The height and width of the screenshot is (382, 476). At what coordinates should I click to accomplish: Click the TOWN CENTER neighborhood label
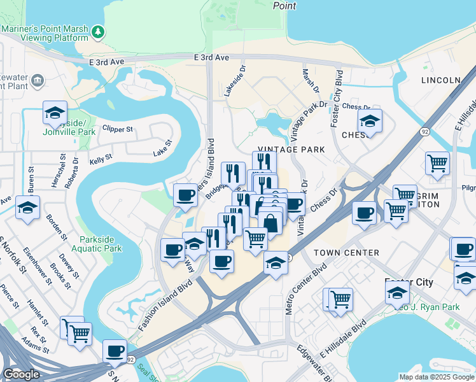[x=346, y=253]
